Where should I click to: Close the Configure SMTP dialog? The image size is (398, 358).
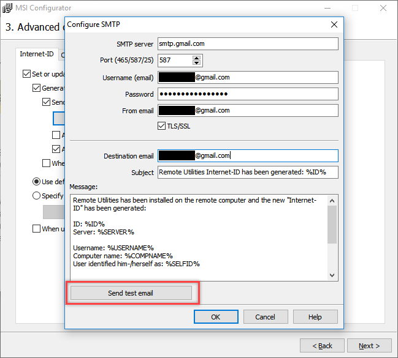click(x=334, y=24)
